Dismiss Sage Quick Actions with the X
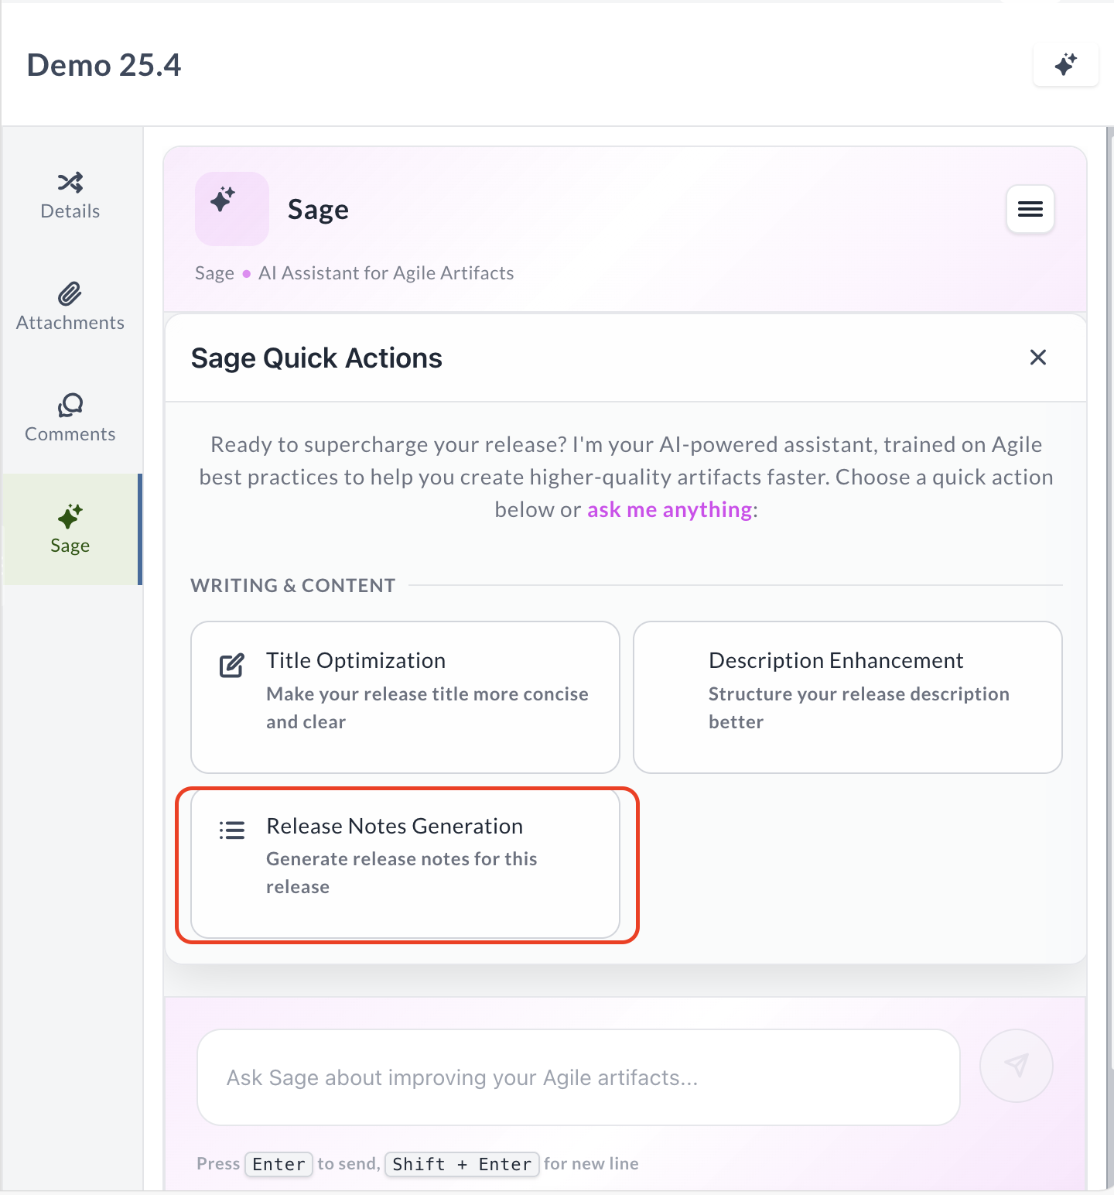The width and height of the screenshot is (1114, 1195). tap(1037, 358)
